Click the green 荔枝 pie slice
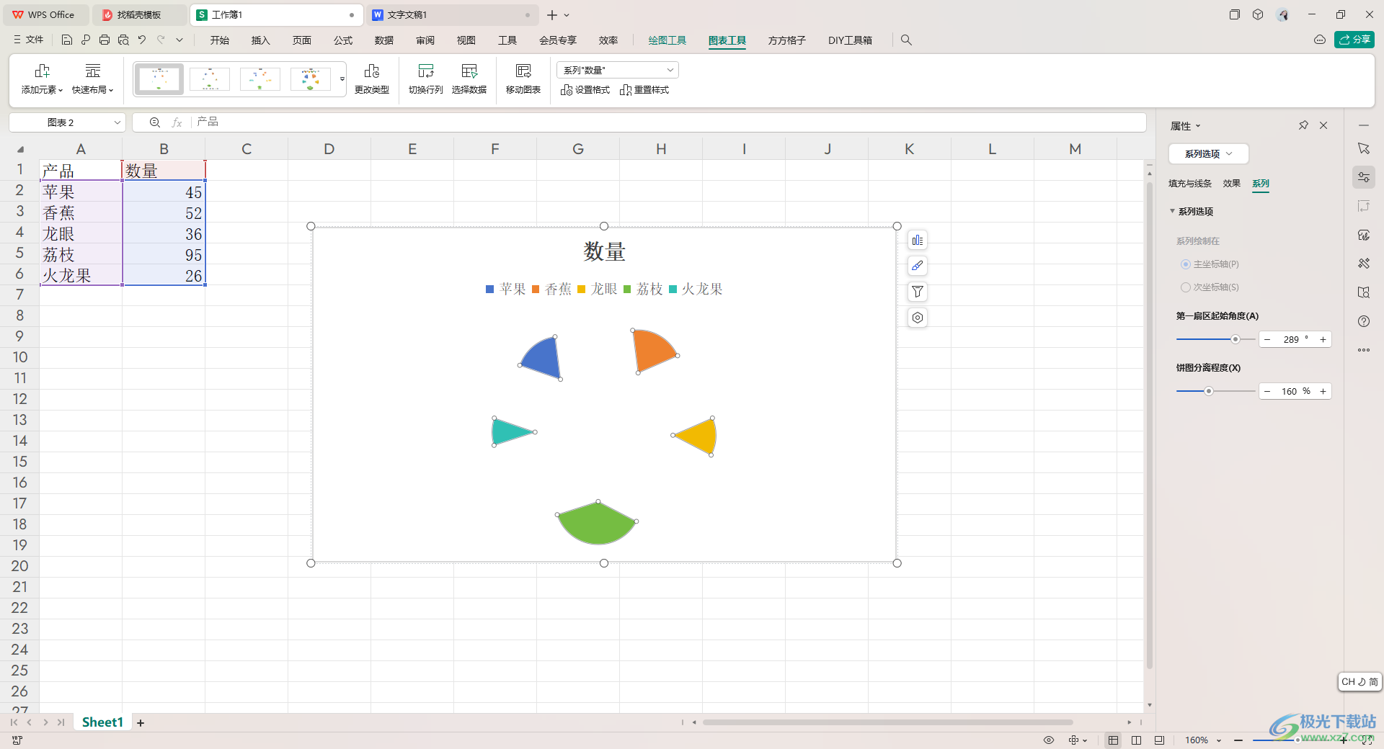The height and width of the screenshot is (749, 1384). click(x=597, y=524)
